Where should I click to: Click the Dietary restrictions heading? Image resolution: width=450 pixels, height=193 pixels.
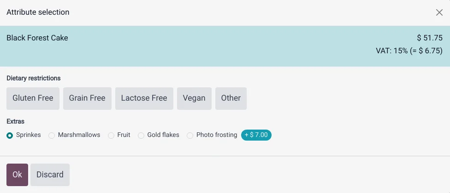(34, 78)
